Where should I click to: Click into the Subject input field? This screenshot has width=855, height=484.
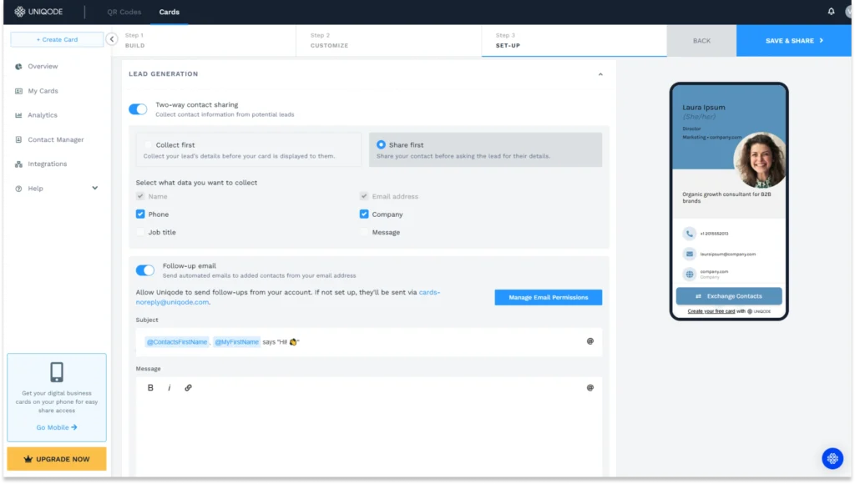click(368, 342)
